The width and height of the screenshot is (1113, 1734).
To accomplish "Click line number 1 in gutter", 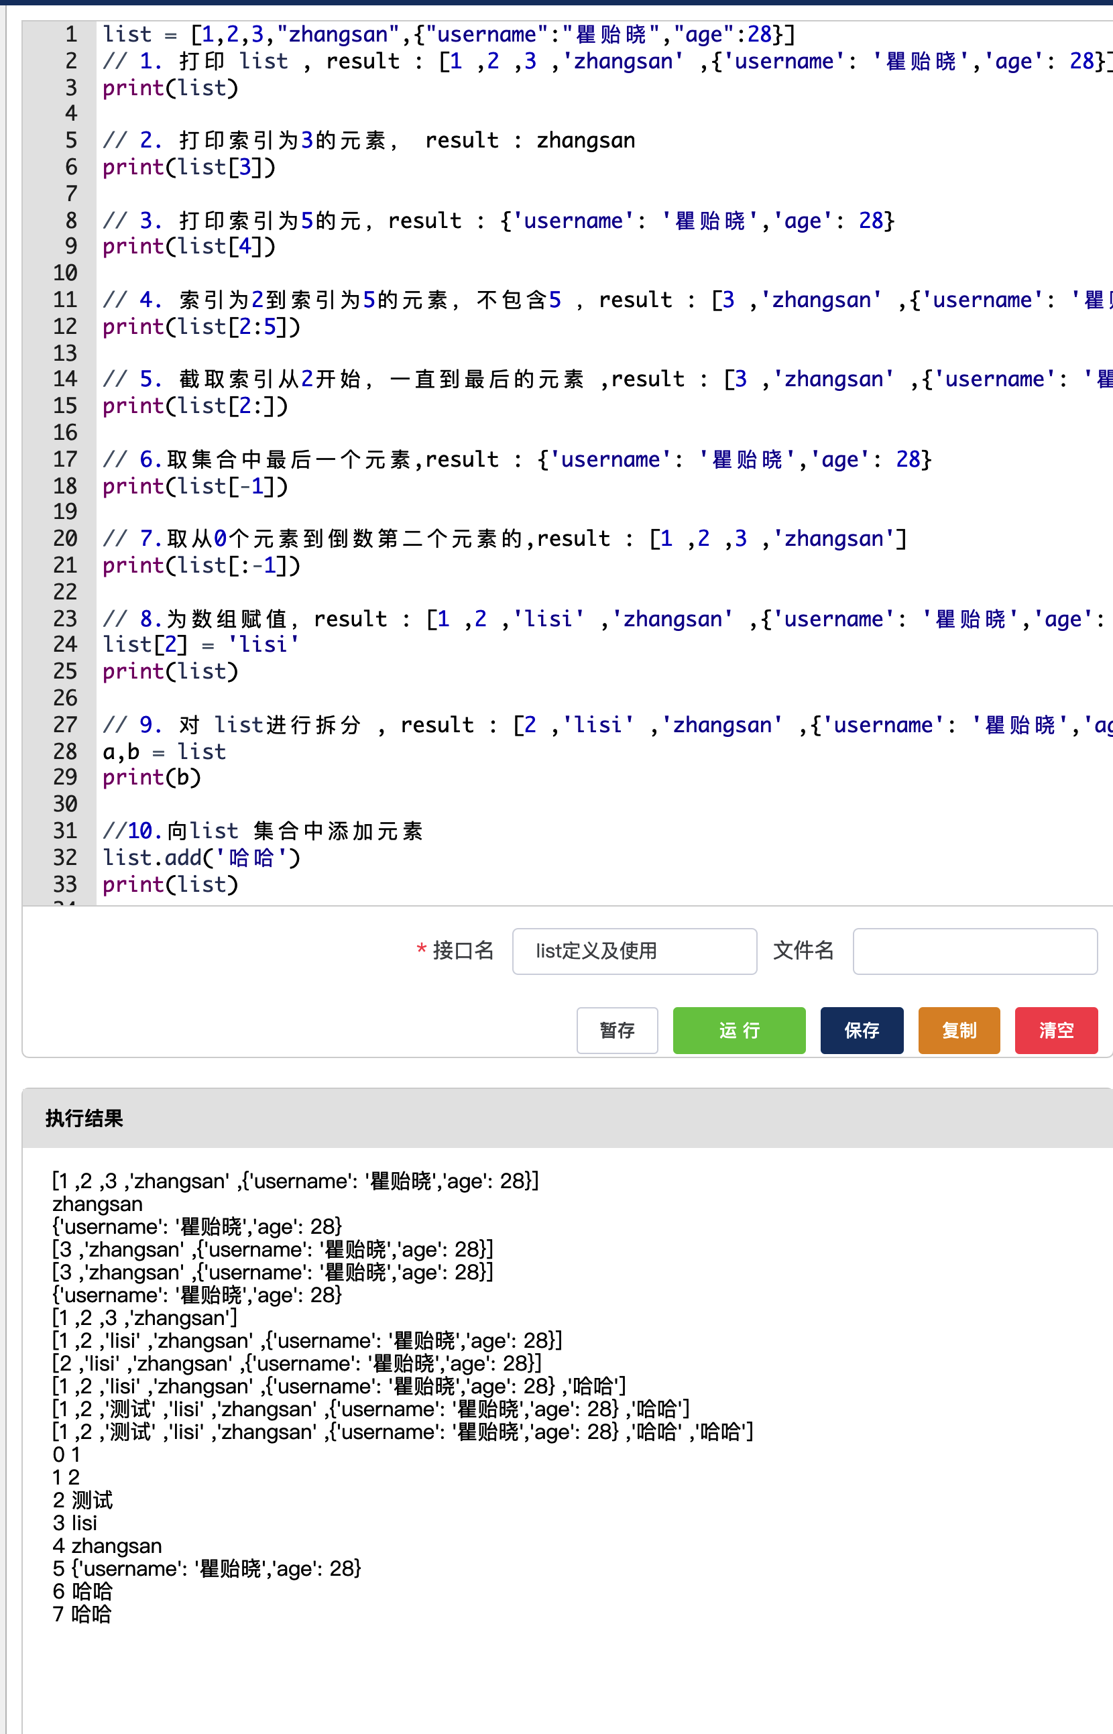I will (x=71, y=34).
